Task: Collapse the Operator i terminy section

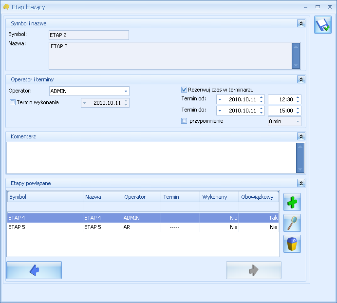Action: (x=301, y=79)
